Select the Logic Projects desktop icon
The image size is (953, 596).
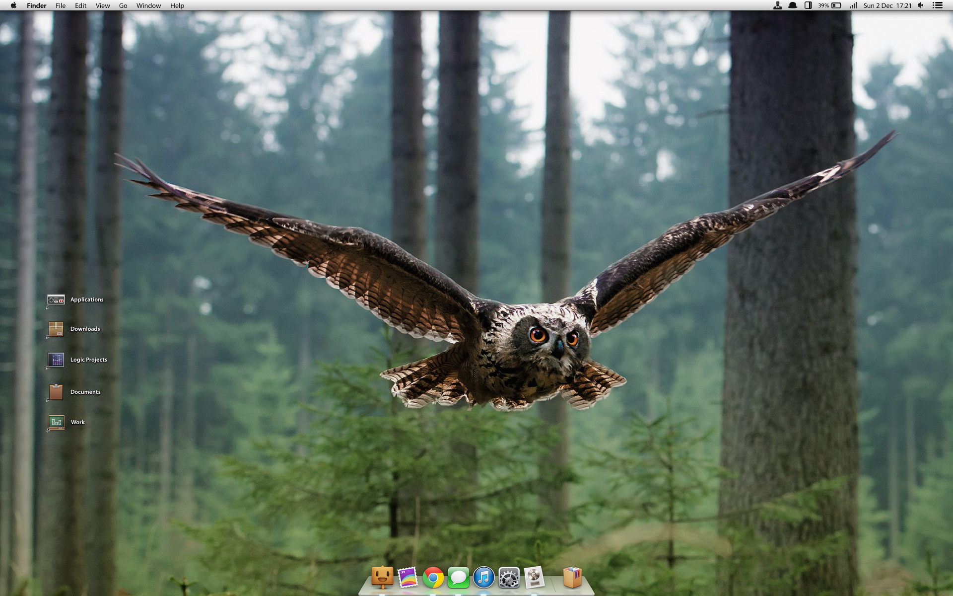pos(56,360)
